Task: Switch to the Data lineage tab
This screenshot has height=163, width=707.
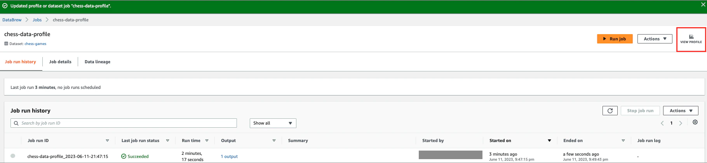Action: pos(98,62)
